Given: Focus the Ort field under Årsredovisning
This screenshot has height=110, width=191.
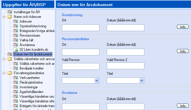Looking at the screenshot, I should tap(81, 28).
